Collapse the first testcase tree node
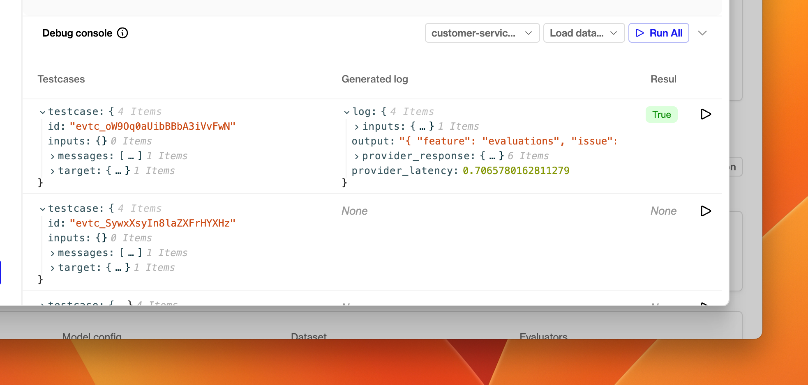This screenshot has width=808, height=385. point(43,112)
